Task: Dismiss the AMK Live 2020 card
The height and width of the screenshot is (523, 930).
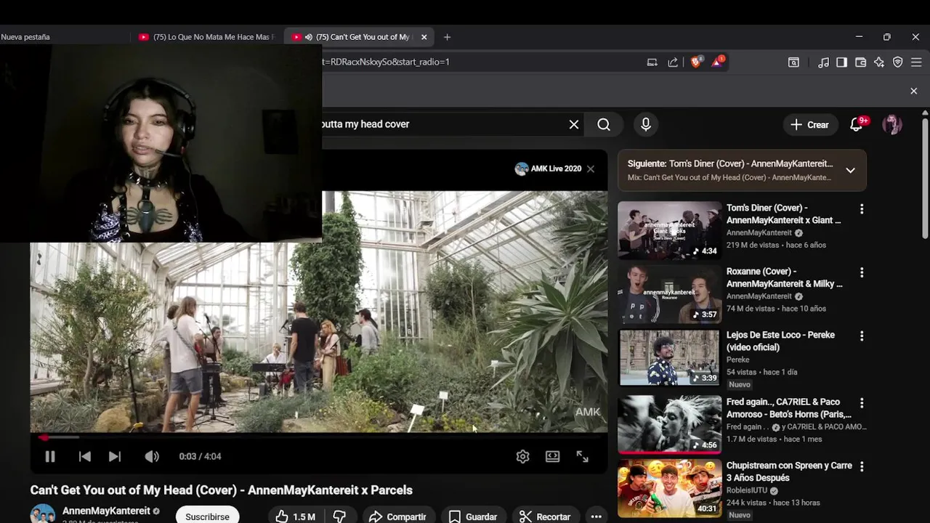Action: coord(591,169)
